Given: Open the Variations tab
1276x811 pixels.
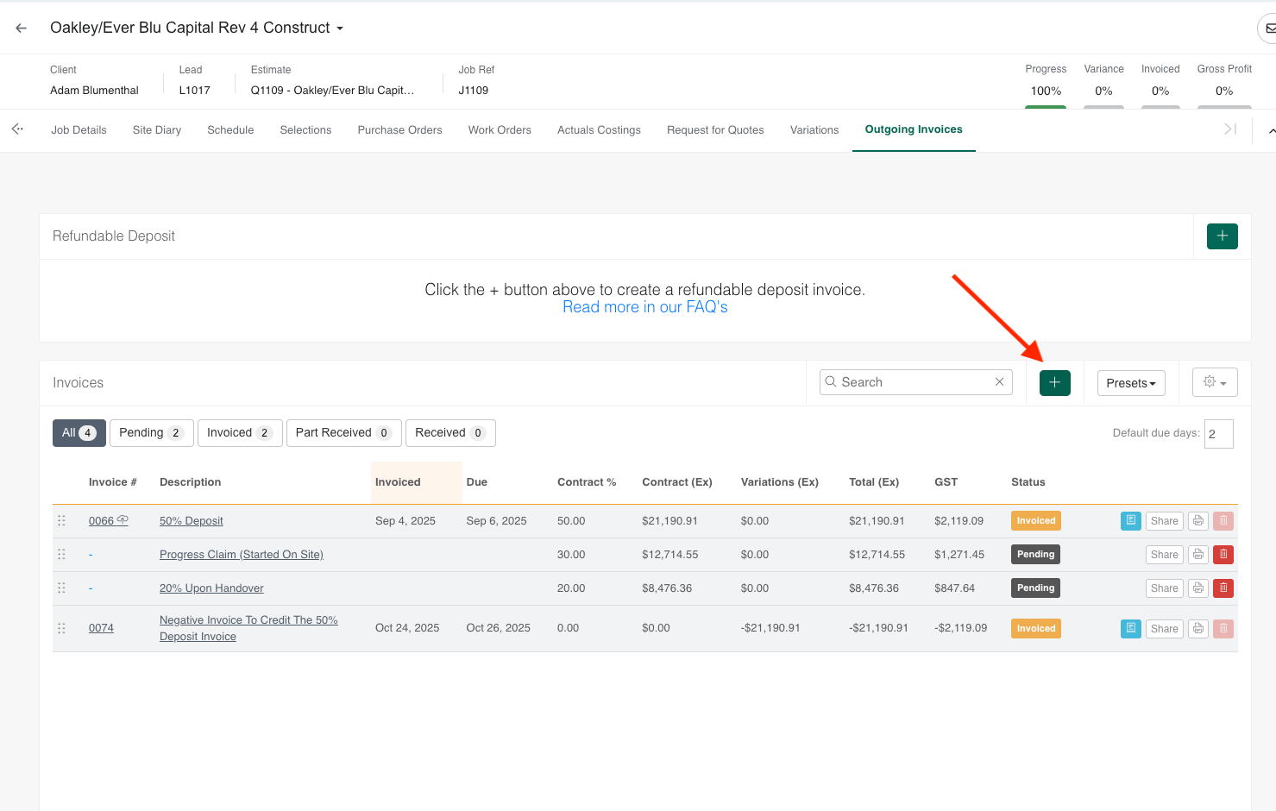Looking at the screenshot, I should (x=814, y=130).
